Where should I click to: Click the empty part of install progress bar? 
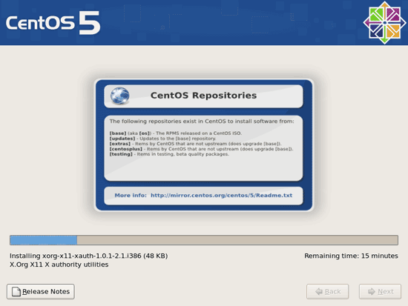237,240
